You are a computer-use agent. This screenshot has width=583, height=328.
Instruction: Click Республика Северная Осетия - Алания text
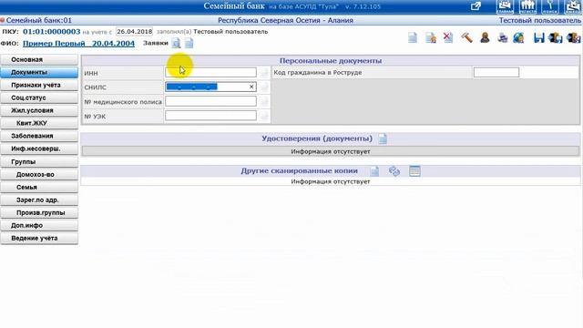click(x=285, y=20)
